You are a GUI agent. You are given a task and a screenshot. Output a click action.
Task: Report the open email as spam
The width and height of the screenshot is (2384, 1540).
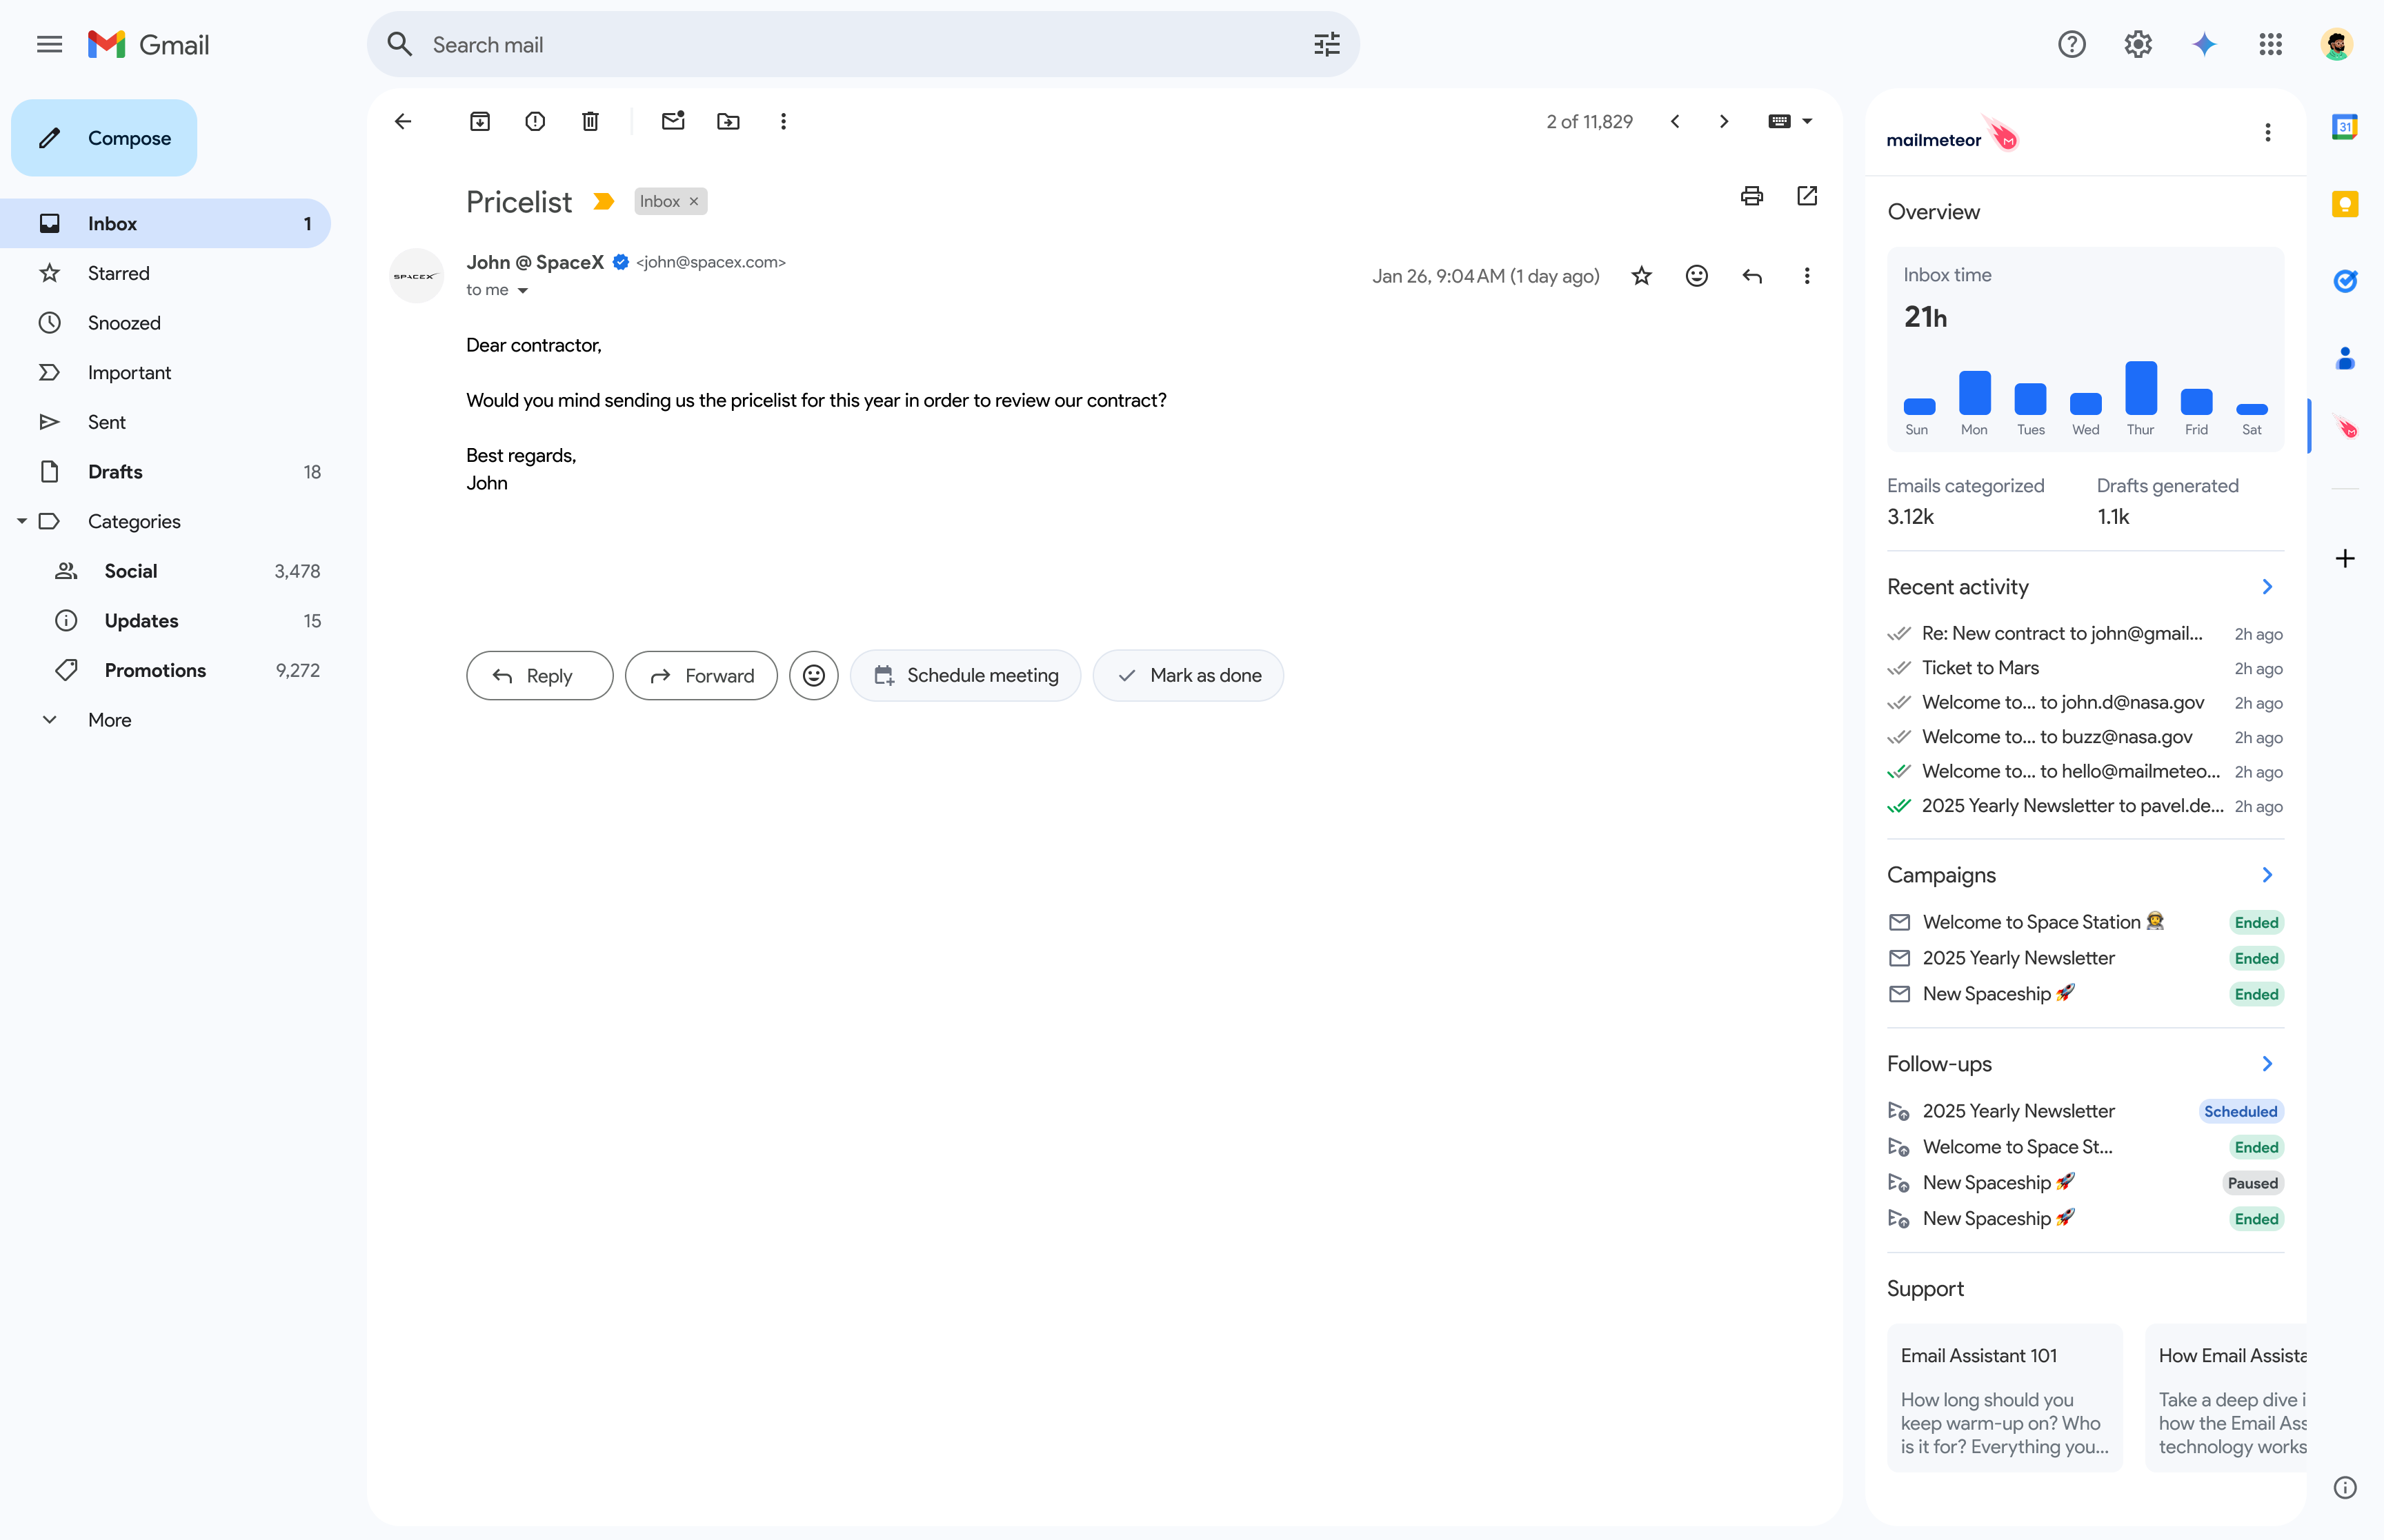tap(536, 121)
